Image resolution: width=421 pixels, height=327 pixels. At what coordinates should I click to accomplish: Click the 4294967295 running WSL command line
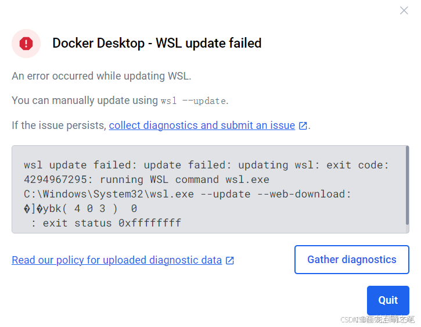point(146,179)
